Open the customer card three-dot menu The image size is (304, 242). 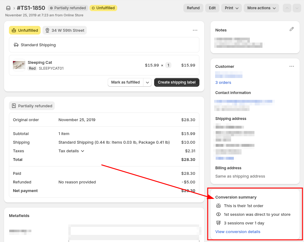[x=292, y=66]
